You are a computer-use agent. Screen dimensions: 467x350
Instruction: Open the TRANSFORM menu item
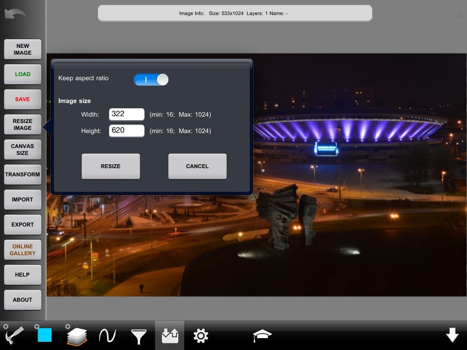point(23,175)
